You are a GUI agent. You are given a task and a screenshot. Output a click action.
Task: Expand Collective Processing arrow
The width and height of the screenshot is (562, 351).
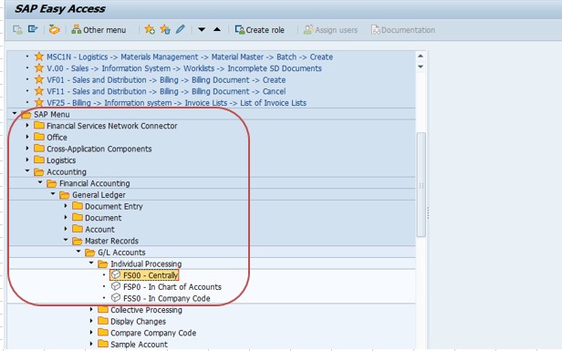click(91, 309)
